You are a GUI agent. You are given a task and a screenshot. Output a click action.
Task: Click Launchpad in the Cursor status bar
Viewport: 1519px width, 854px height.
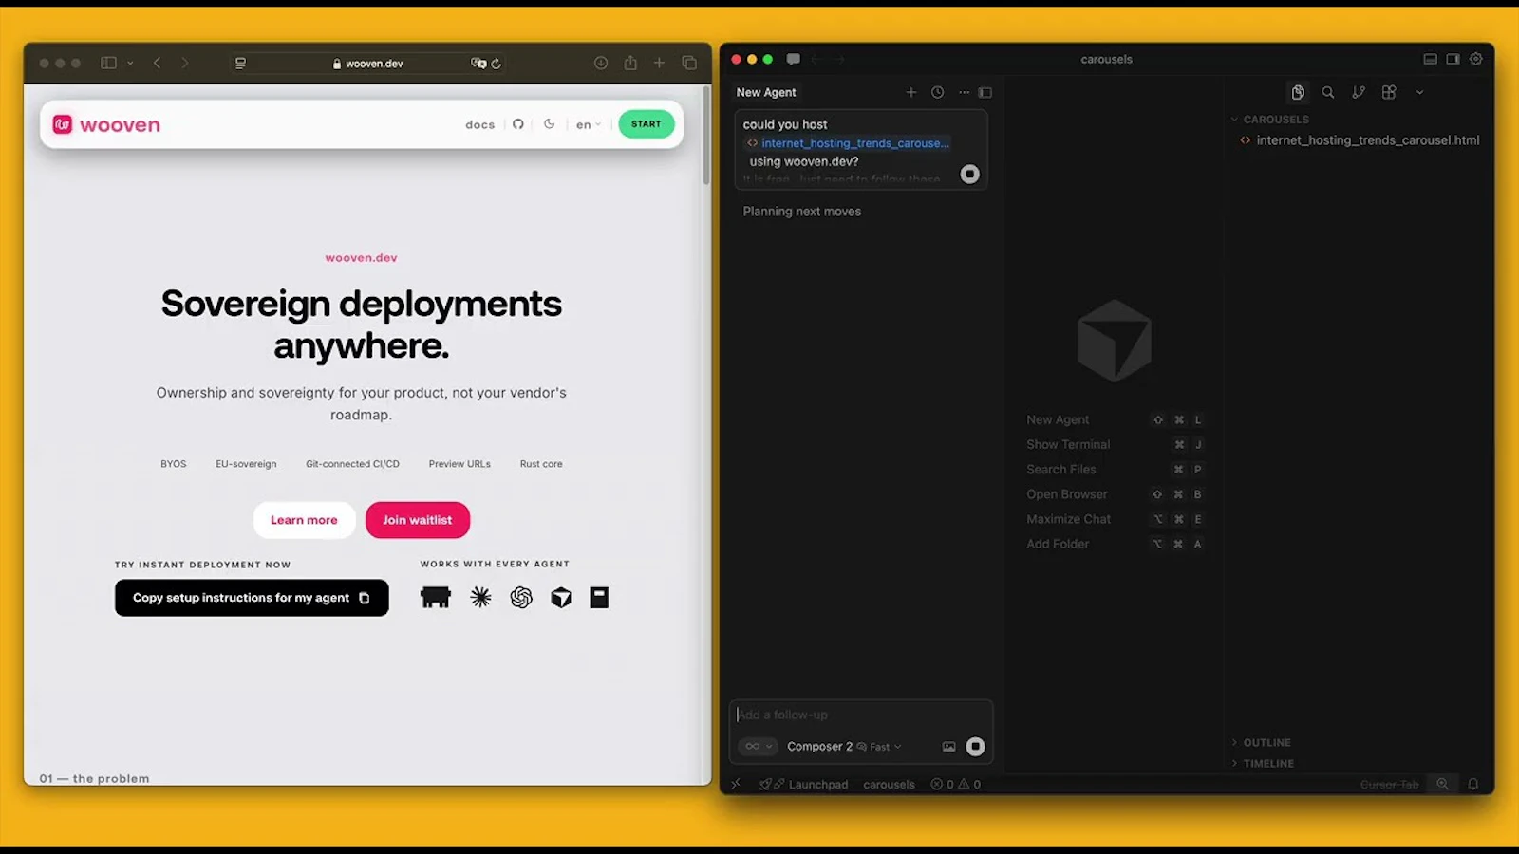(804, 785)
